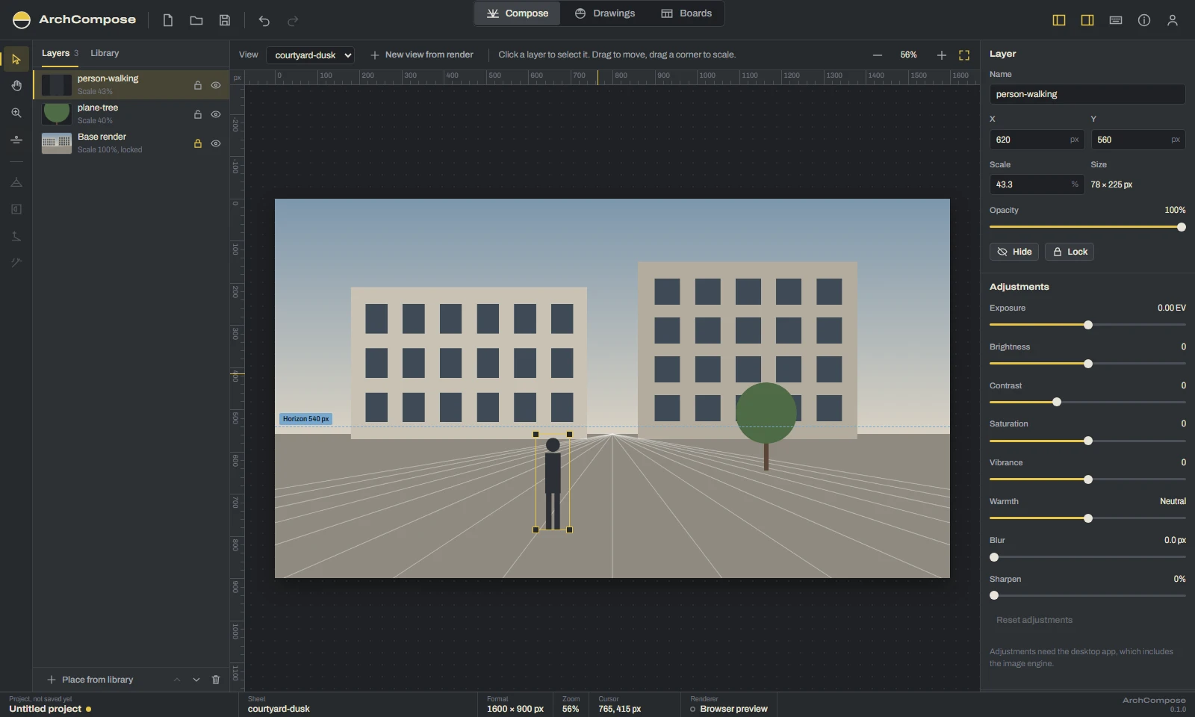The image size is (1195, 717).
Task: Zoom out with the minus icon
Action: click(878, 55)
